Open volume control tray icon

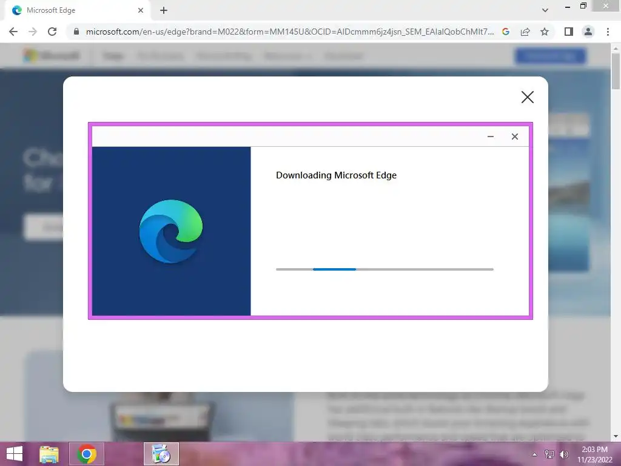564,454
